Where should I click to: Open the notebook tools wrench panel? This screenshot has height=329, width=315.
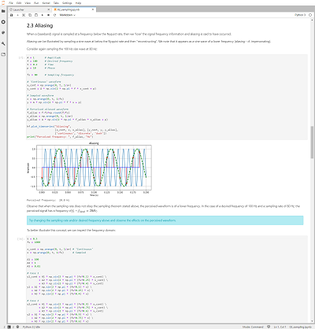3,43
